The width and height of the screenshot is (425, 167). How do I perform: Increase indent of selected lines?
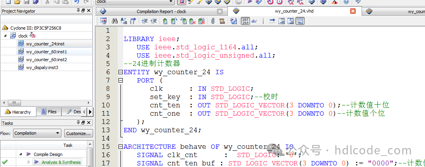pyautogui.click(x=145, y=21)
